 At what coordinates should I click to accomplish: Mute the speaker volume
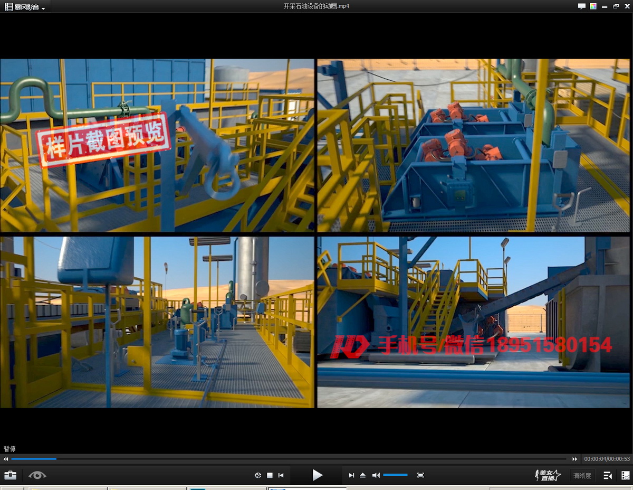tap(376, 475)
